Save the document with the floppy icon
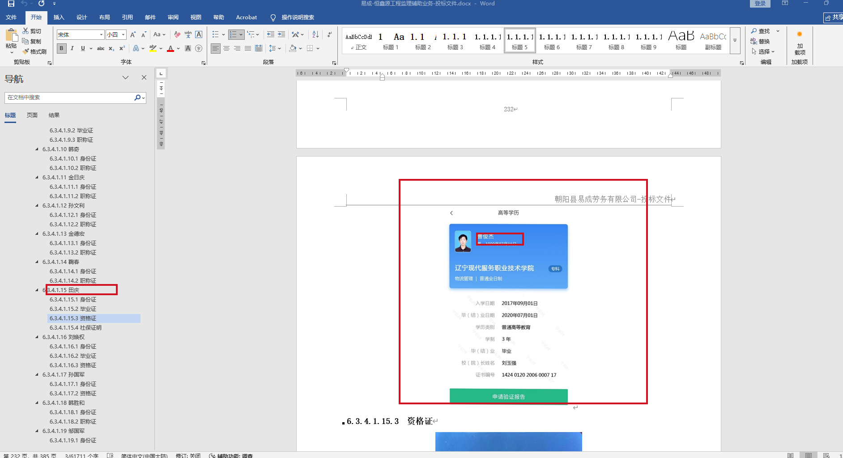 click(11, 4)
